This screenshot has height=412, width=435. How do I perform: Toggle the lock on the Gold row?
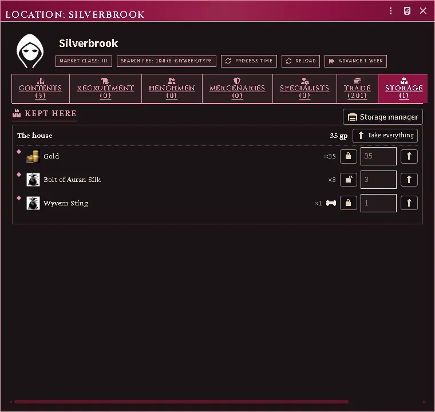pyautogui.click(x=349, y=156)
